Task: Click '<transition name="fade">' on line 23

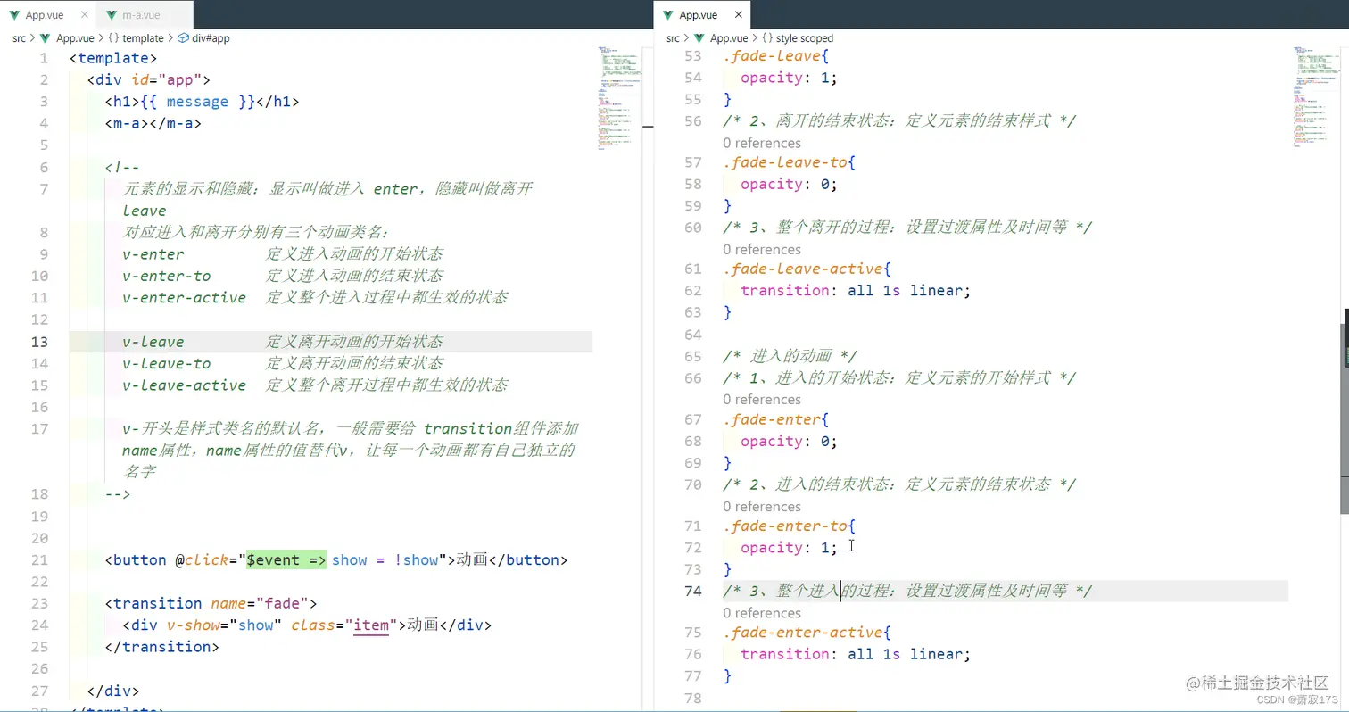Action: pyautogui.click(x=211, y=603)
